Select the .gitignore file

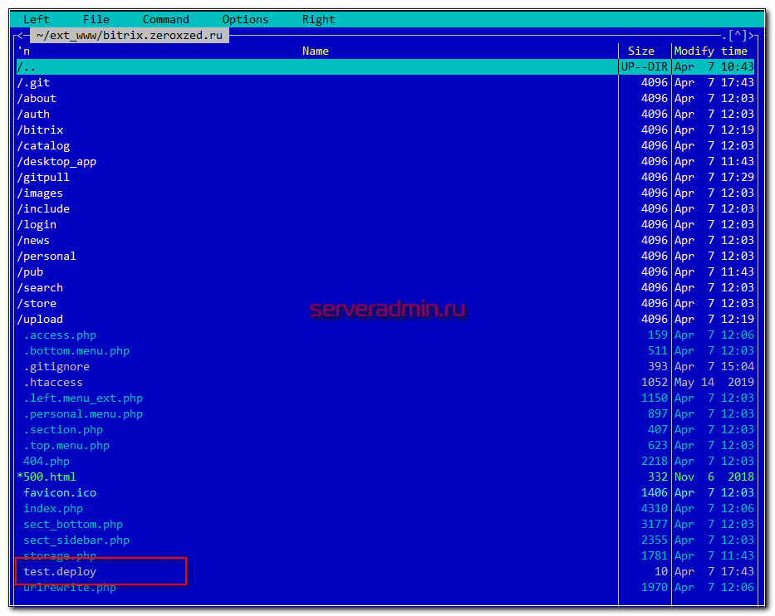pyautogui.click(x=56, y=367)
